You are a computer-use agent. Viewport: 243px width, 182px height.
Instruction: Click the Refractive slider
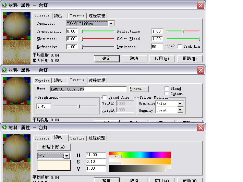click(x=98, y=47)
